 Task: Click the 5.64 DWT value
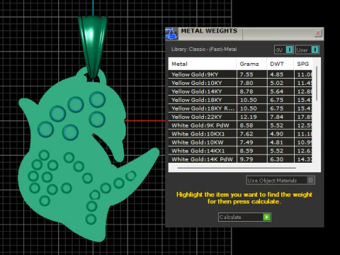(x=276, y=91)
